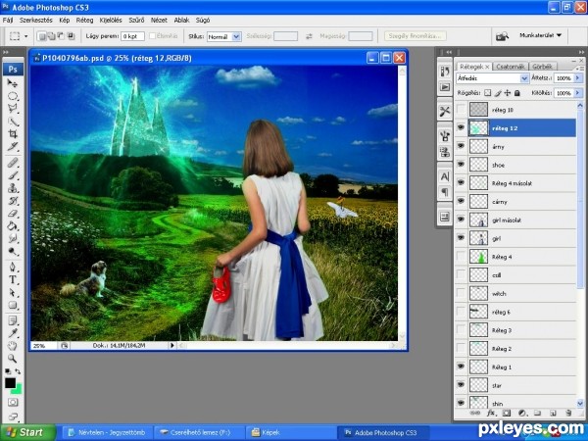Select the Pen tool
Image resolution: width=588 pixels, height=441 pixels.
(x=13, y=268)
